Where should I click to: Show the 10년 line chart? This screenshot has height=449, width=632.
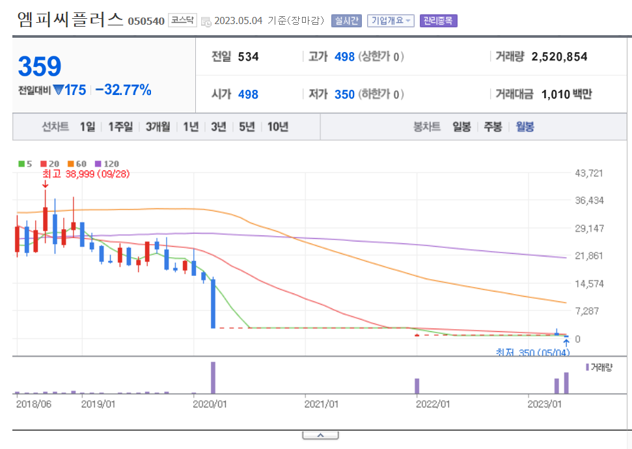pos(278,127)
